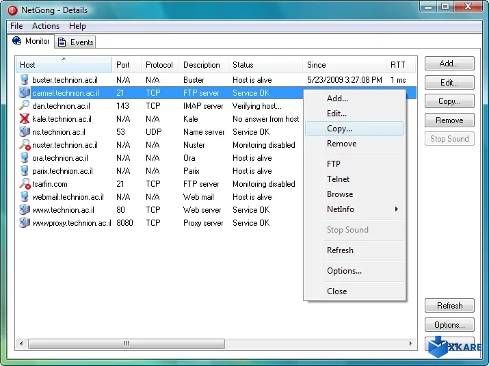
Task: Switch to the Events tab
Action: click(75, 42)
